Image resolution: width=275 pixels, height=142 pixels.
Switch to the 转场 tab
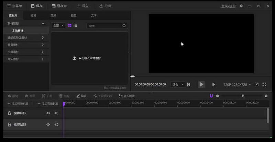33,15
